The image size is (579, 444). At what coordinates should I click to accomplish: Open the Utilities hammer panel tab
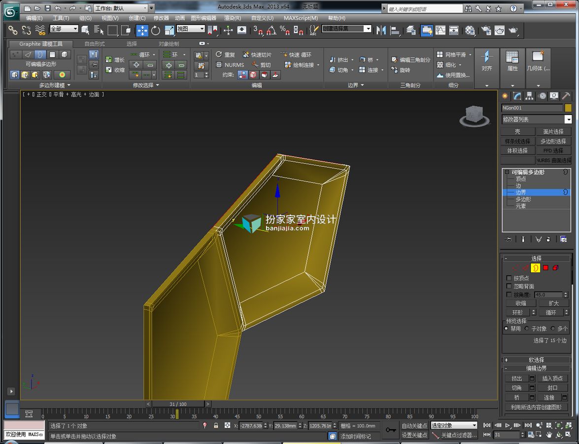coord(566,96)
